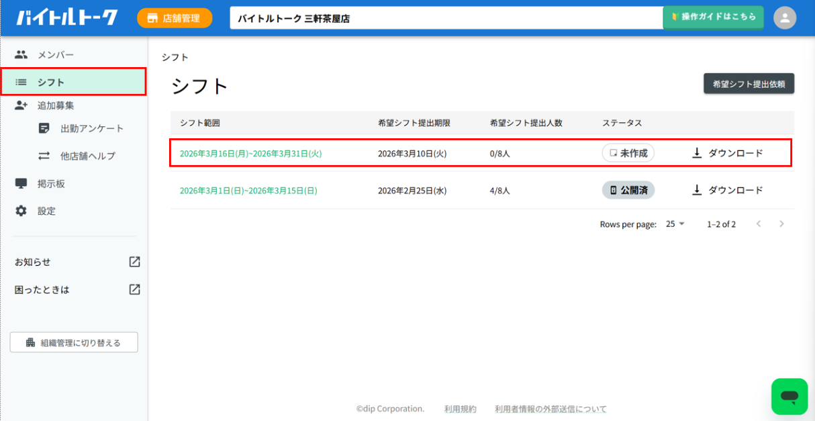Click 1–2 of 2 pagination text
The width and height of the screenshot is (815, 421).
tap(721, 224)
